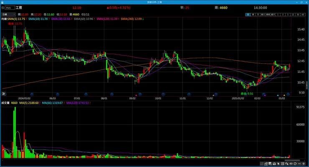Select the 15-minute period button
This screenshot has width=309, height=167.
293,15
